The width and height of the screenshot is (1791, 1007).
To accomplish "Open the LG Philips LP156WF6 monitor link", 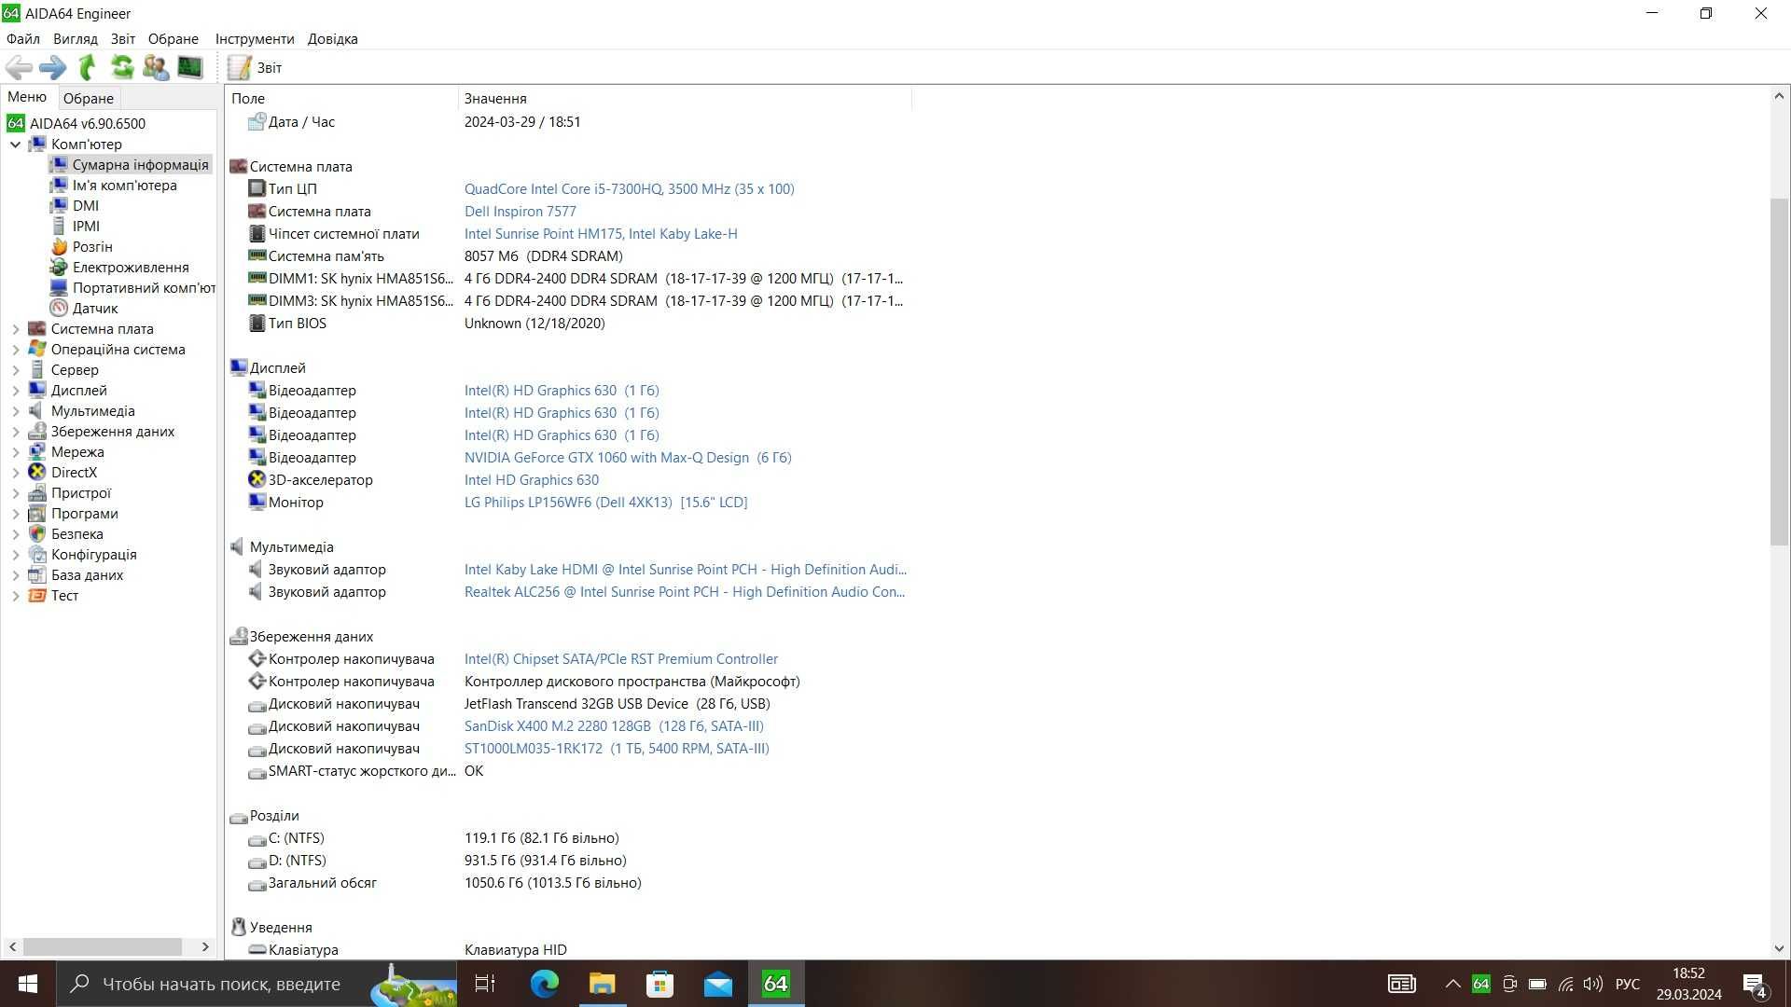I will click(605, 503).
